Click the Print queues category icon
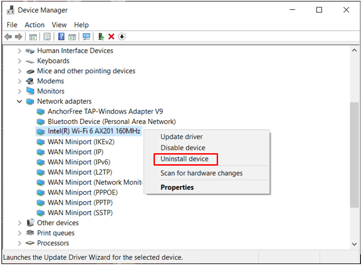Image resolution: width=361 pixels, height=265 pixels. (30, 233)
